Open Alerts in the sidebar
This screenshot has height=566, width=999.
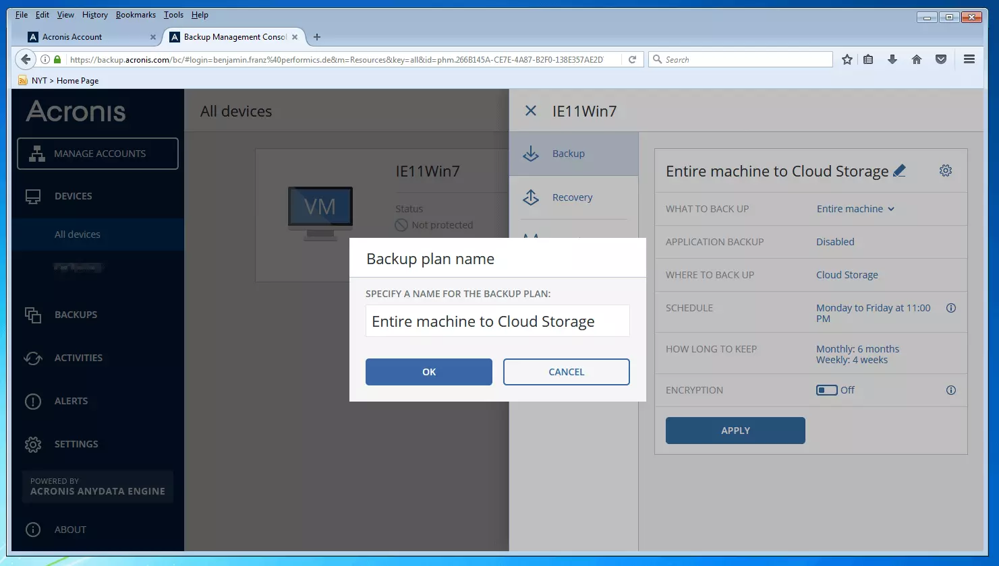(71, 401)
